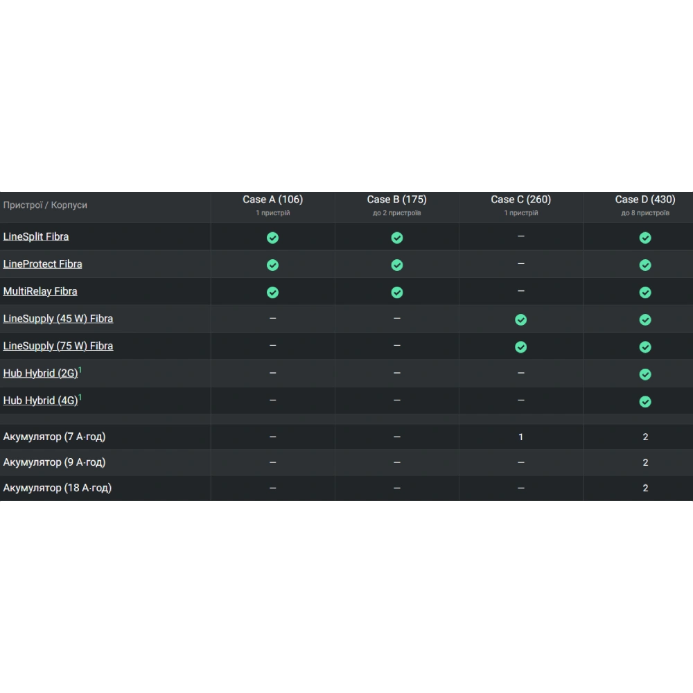
Task: Click checkmark for MultiRelay Fibra in Case D
Action: (645, 292)
